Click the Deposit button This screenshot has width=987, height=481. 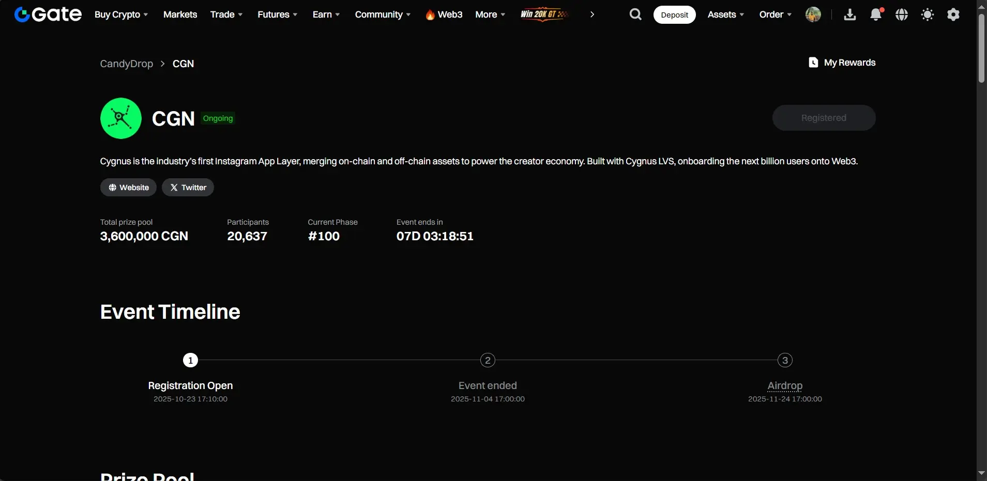(x=675, y=14)
